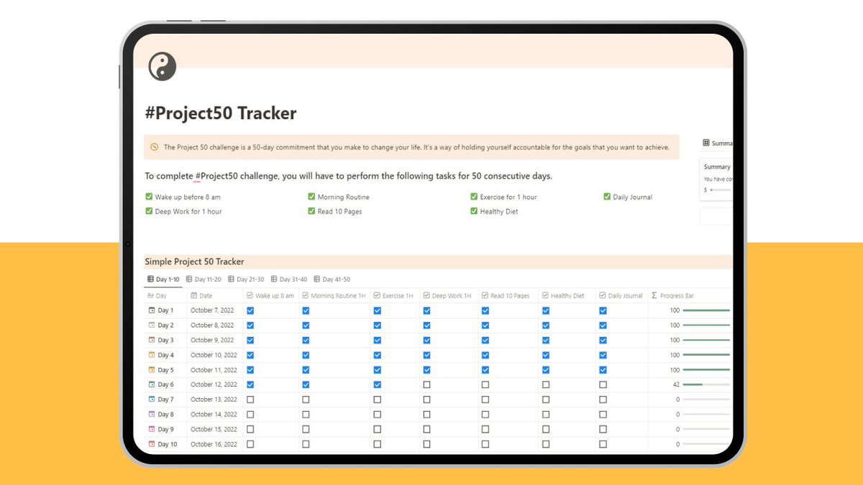
Task: Click the October 7, 2022 date cell
Action: click(214, 310)
